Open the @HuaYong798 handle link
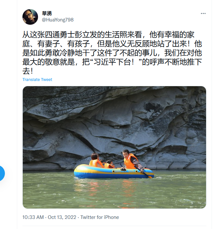Screen dimensions: 221x229 coord(58,20)
